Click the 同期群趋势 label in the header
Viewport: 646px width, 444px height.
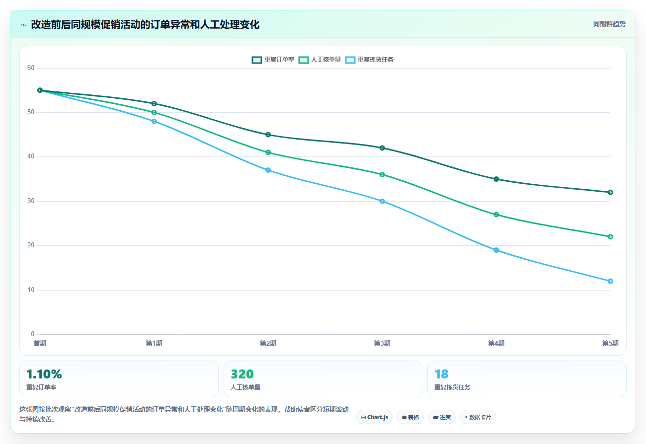[609, 24]
